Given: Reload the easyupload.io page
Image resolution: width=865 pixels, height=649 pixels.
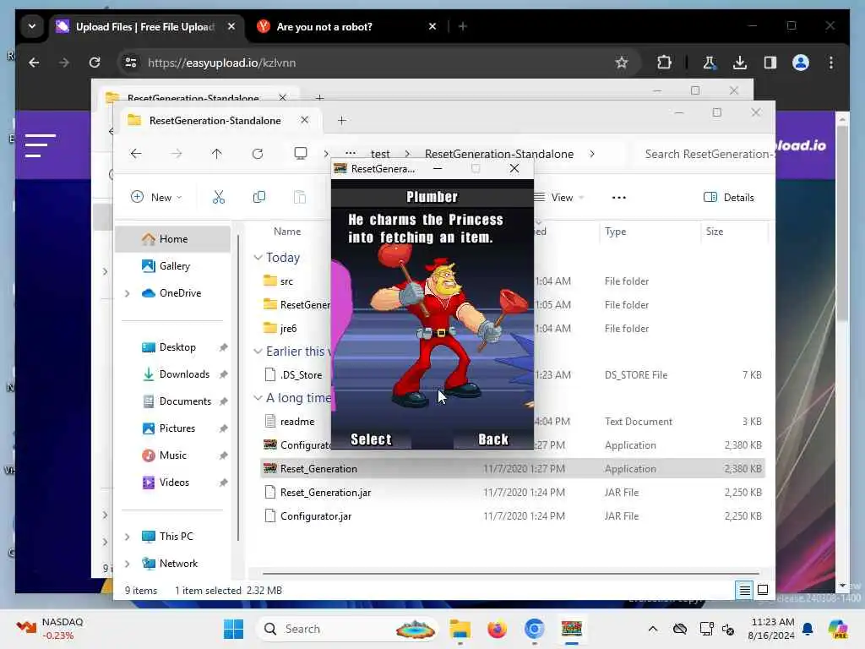Looking at the screenshot, I should point(95,63).
